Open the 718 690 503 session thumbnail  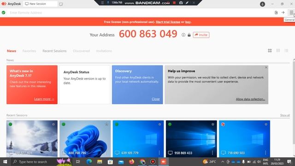coord(244,139)
